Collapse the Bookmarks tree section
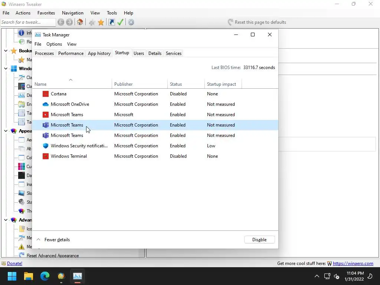 pyautogui.click(x=6, y=50)
